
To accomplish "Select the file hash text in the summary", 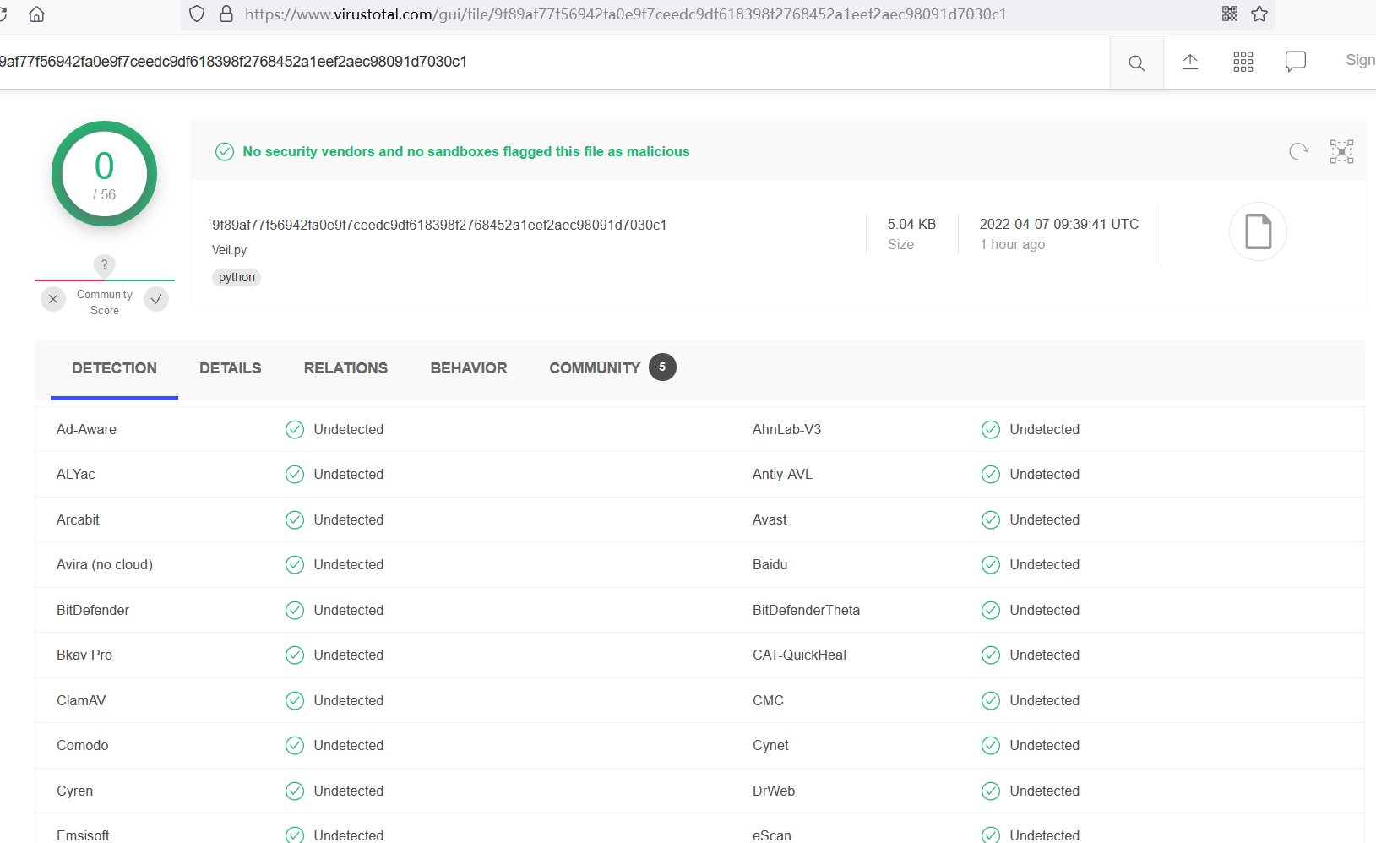I will (x=439, y=225).
